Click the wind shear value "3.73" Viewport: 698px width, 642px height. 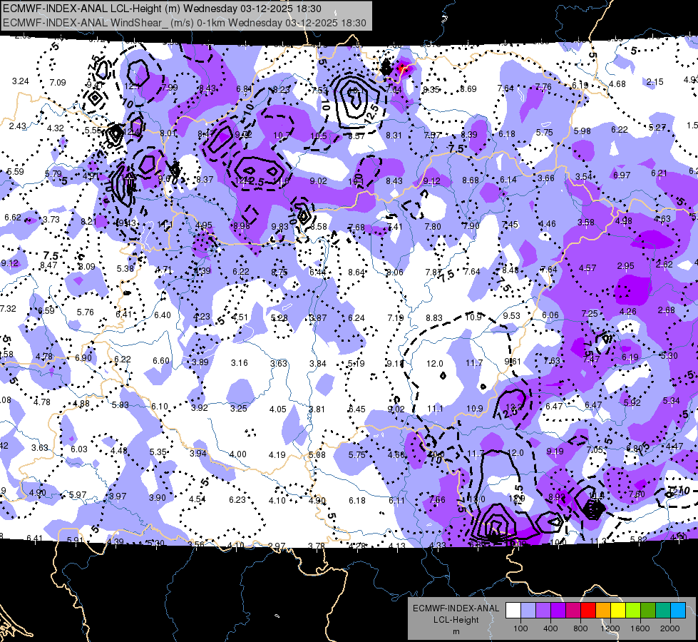pos(51,219)
